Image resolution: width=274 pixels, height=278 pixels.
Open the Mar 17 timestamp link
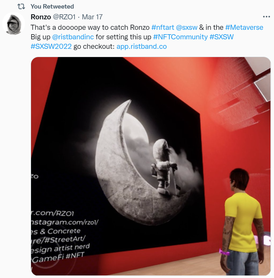click(x=92, y=17)
